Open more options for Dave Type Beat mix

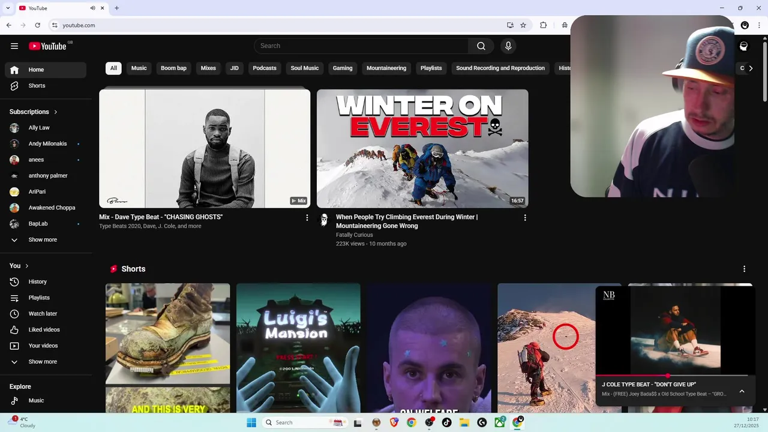pyautogui.click(x=307, y=218)
